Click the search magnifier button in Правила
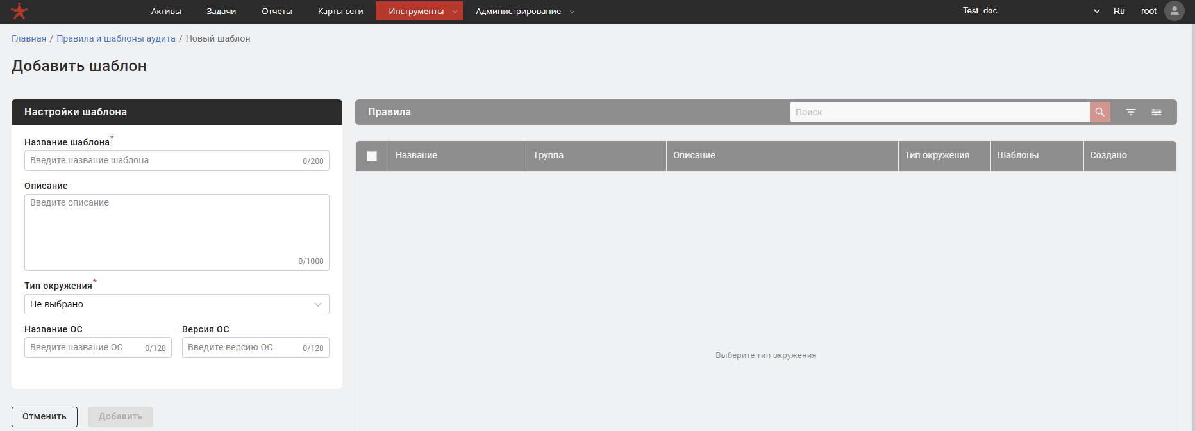The width and height of the screenshot is (1195, 431). coord(1099,112)
